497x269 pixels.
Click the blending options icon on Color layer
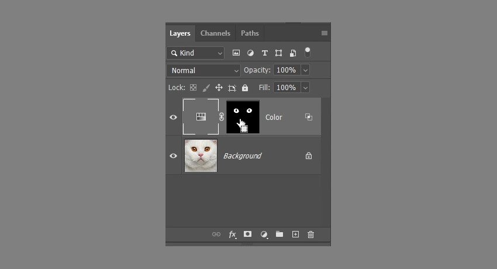(309, 117)
